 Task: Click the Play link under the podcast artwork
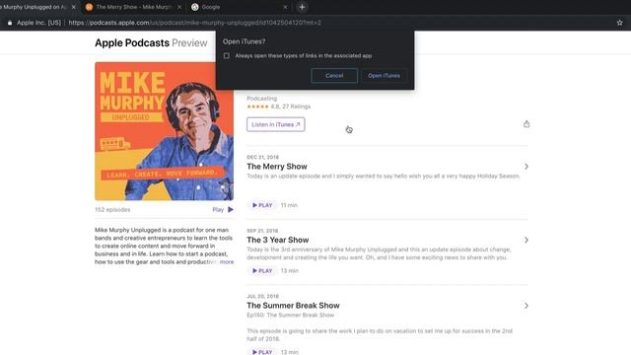click(x=223, y=209)
